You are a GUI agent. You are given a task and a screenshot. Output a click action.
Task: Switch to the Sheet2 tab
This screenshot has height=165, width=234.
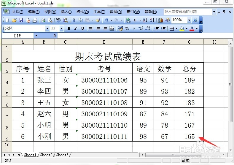(46, 155)
